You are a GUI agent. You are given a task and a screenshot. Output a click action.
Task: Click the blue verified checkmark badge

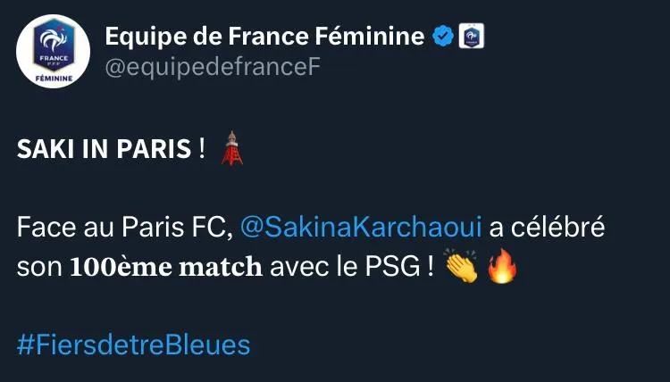coord(443,37)
